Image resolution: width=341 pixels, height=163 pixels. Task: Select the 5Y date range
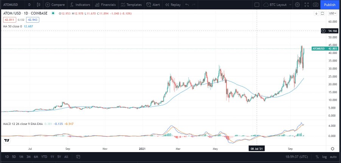[59, 157]
